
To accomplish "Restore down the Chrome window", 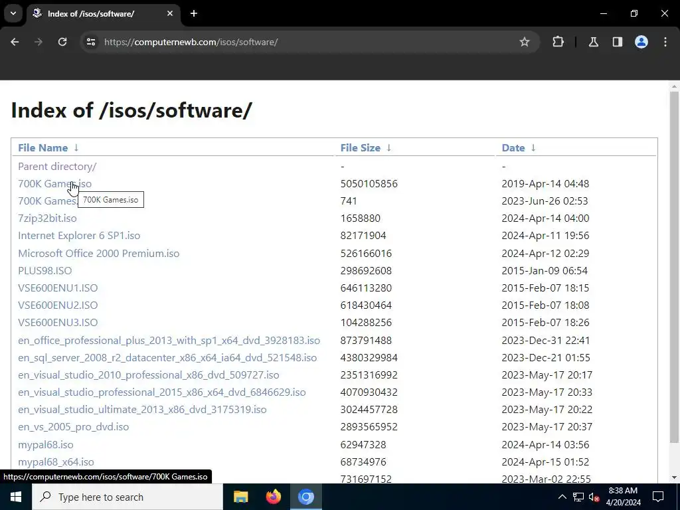I will tap(634, 13).
